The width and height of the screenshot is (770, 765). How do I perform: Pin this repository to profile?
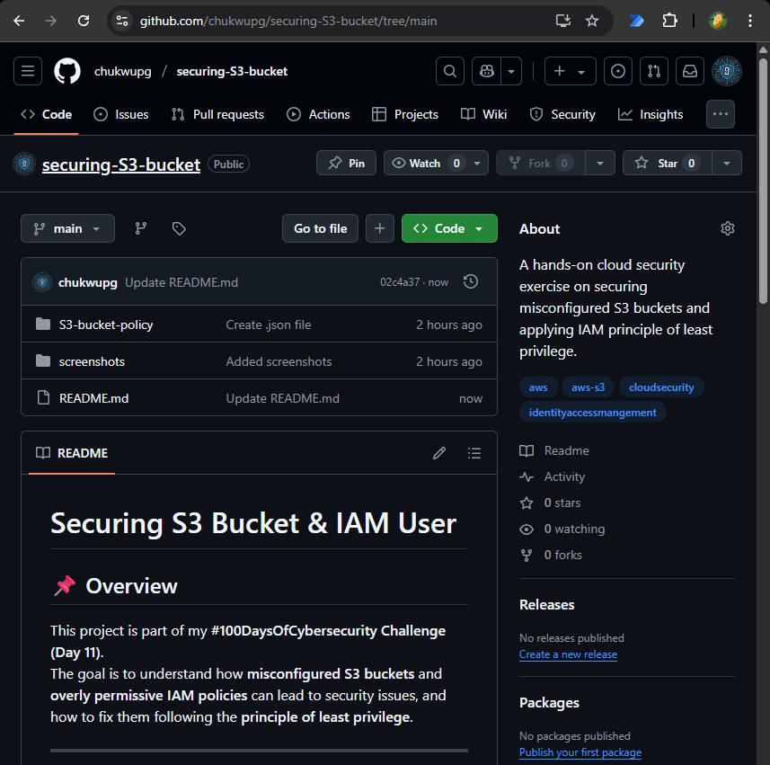[346, 163]
